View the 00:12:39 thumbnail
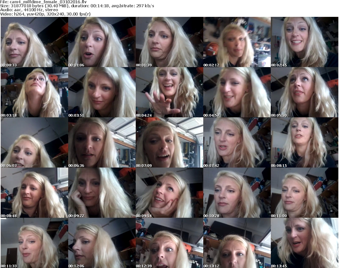Screen dimensions: 339x268 tap(169, 243)
